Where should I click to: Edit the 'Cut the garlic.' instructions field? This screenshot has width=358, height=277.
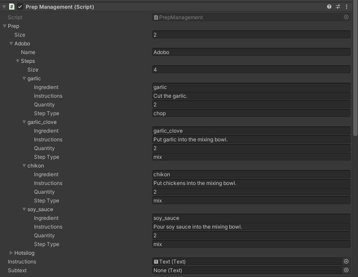(x=251, y=96)
